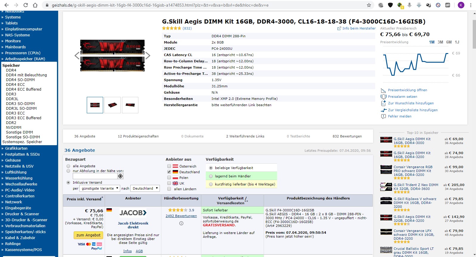Expand Grafikkarten category in sidebar

tap(16, 148)
